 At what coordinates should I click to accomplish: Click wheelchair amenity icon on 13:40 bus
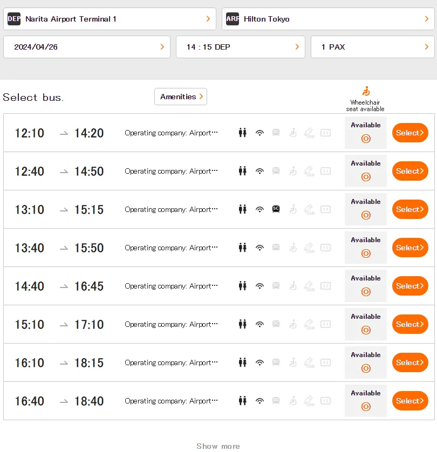pyautogui.click(x=293, y=248)
